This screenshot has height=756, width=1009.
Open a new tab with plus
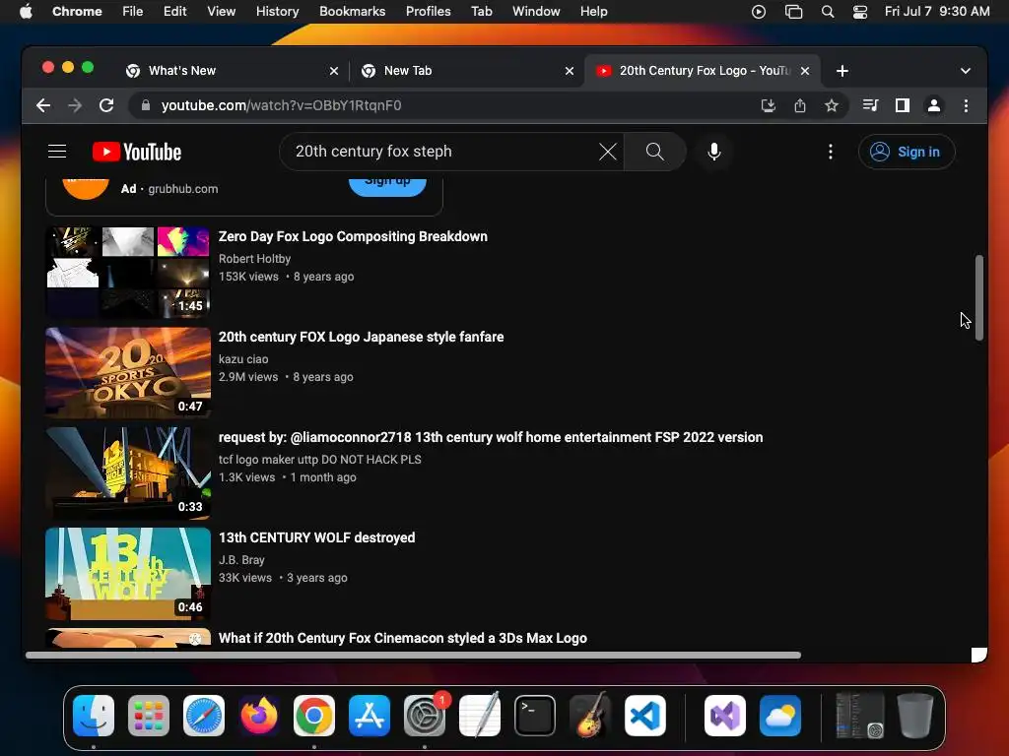tap(842, 71)
